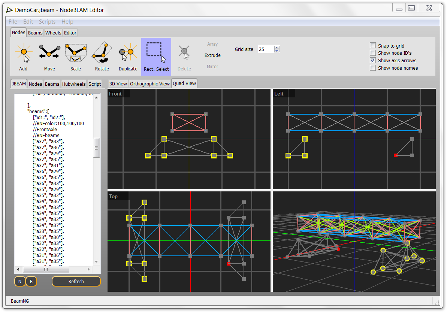The width and height of the screenshot is (447, 312).
Task: Click the red selected node in Left view
Action: (395, 155)
